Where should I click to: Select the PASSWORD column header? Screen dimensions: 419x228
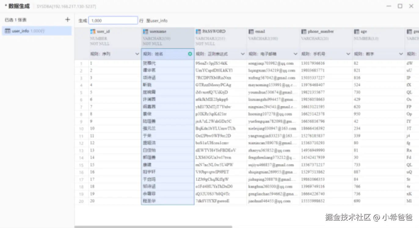[220, 38]
